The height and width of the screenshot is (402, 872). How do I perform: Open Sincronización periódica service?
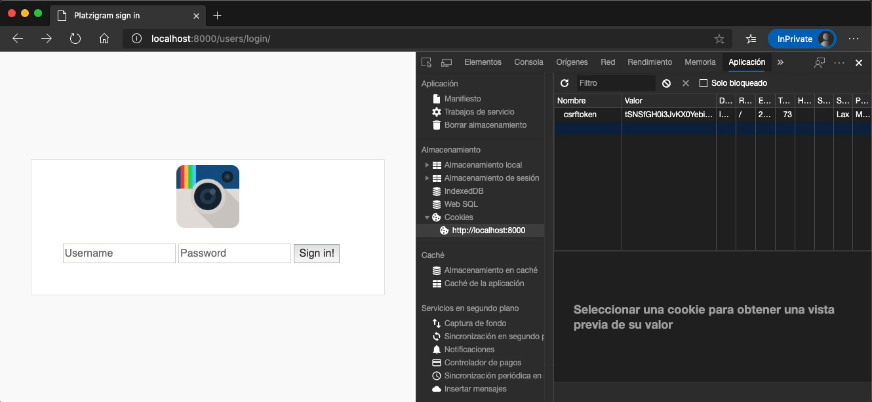pyautogui.click(x=493, y=376)
